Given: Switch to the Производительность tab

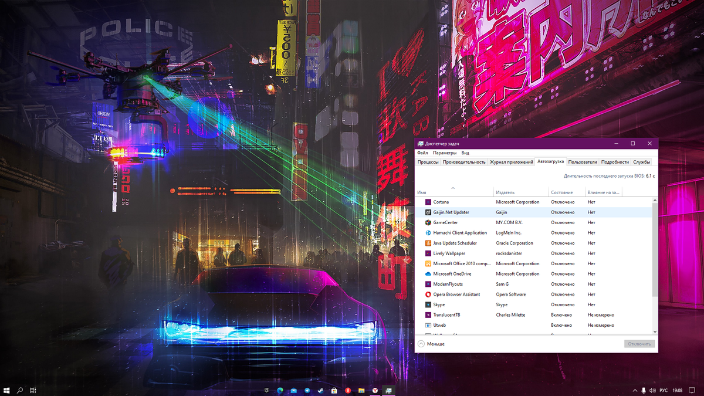Looking at the screenshot, I should pos(464,162).
